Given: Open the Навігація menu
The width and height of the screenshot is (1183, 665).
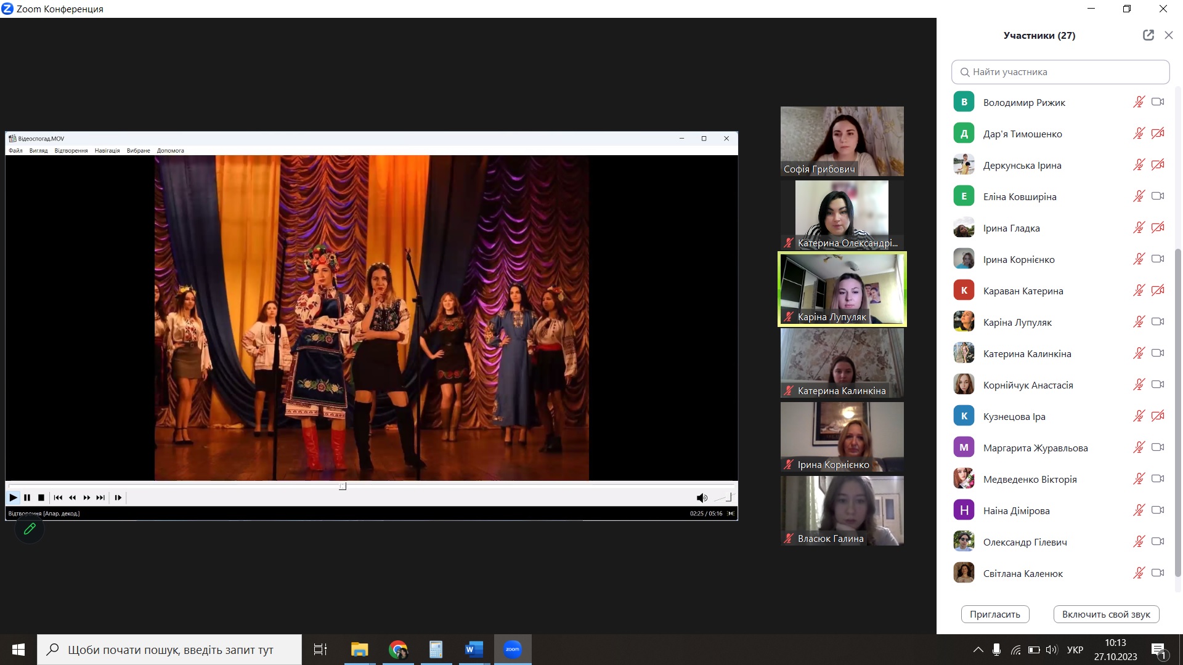Looking at the screenshot, I should [107, 150].
